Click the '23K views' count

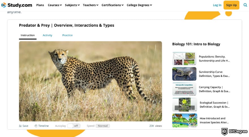(x=155, y=126)
